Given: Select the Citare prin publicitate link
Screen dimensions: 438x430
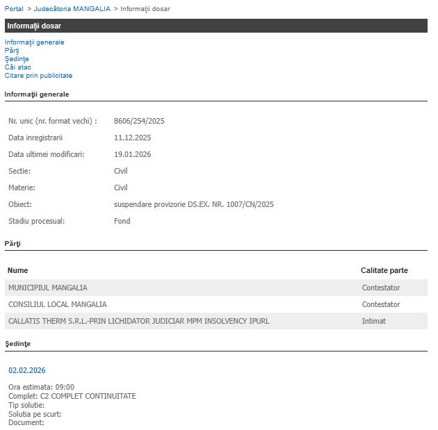Looking at the screenshot, I should (38, 76).
